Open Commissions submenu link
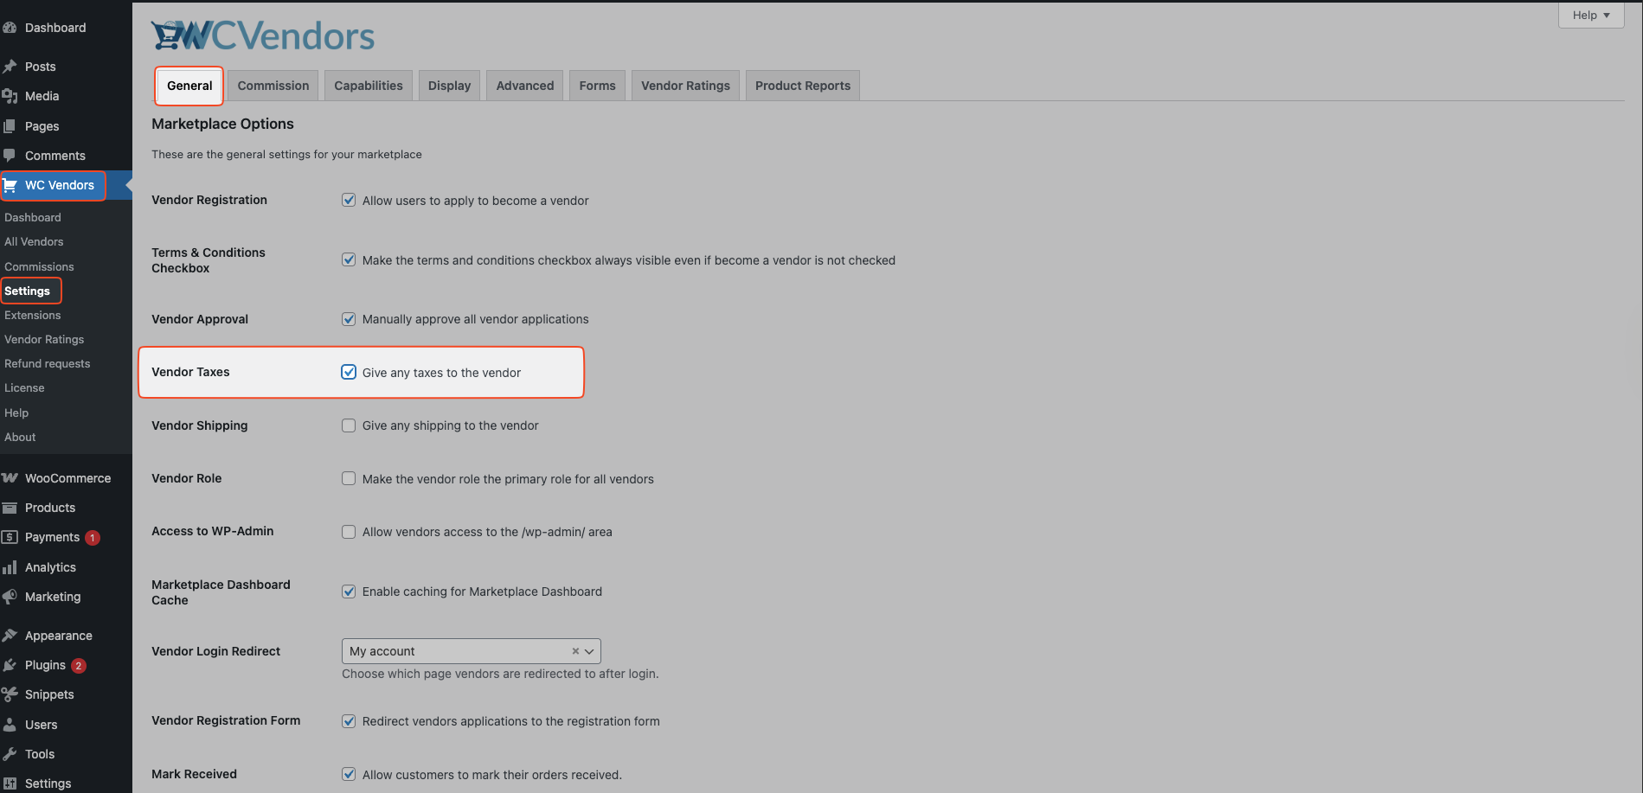The image size is (1643, 793). point(39,266)
